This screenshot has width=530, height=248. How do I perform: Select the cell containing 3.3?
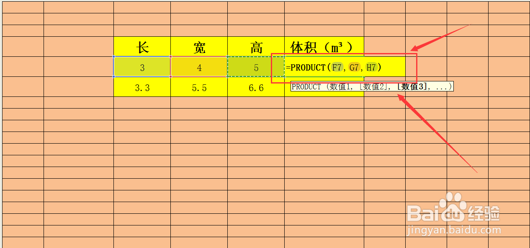[142, 88]
